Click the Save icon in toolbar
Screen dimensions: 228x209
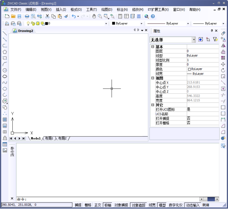(19, 16)
